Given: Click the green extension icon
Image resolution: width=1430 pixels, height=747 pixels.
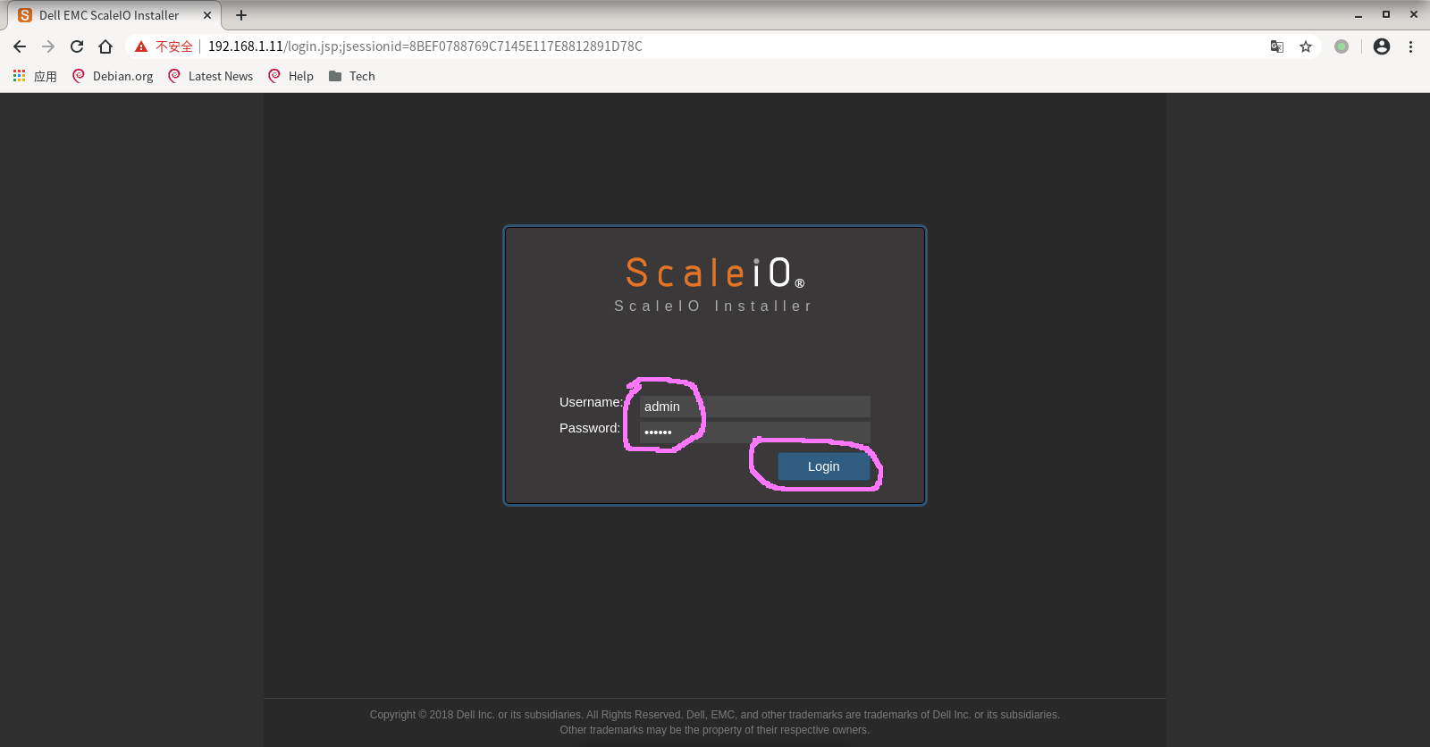Looking at the screenshot, I should tap(1342, 46).
